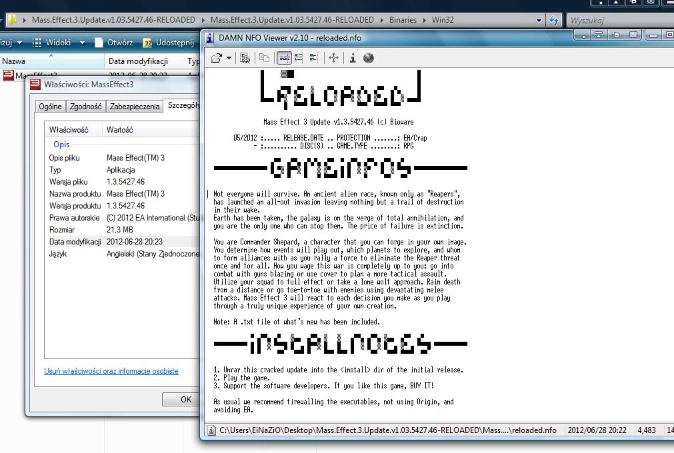
Task: Click the Wyszukaj search field
Action: point(620,20)
